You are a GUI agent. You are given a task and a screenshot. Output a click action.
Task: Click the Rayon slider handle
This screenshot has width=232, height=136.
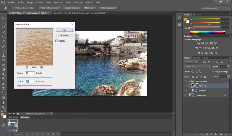pyautogui.click(x=41, y=77)
